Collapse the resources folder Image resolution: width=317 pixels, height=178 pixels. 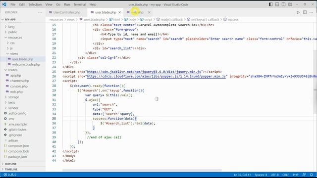23,38
